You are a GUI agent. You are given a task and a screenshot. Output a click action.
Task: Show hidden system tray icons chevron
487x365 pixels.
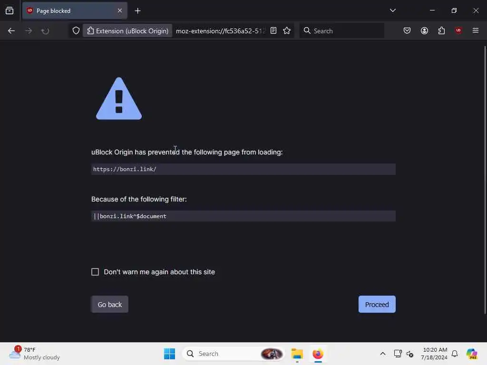coord(383,354)
